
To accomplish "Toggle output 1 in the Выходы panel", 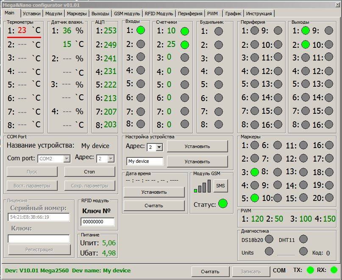I will [x=306, y=30].
